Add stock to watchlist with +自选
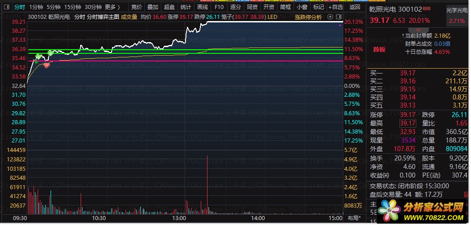Image resolution: width=471 pixels, height=225 pixels. (335, 7)
